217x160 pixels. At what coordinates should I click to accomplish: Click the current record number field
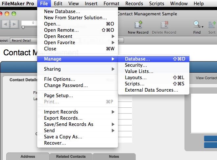pyautogui.click(x=29, y=23)
